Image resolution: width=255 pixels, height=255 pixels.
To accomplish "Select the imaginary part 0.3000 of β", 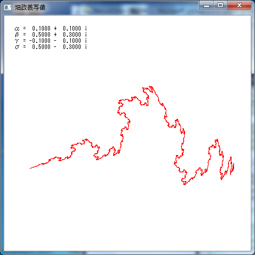I will click(72, 35).
